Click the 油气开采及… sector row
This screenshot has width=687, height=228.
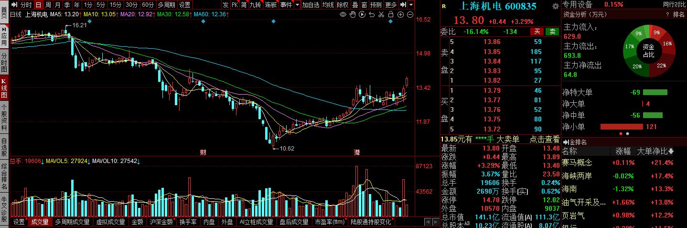[x=624, y=202]
